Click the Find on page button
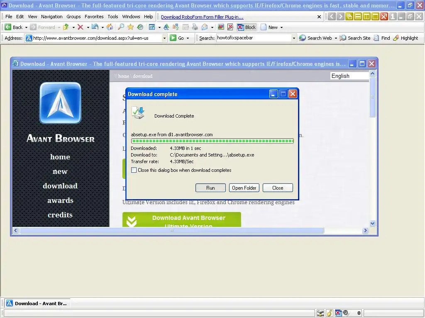This screenshot has width=425, height=318. pyautogui.click(x=382, y=38)
